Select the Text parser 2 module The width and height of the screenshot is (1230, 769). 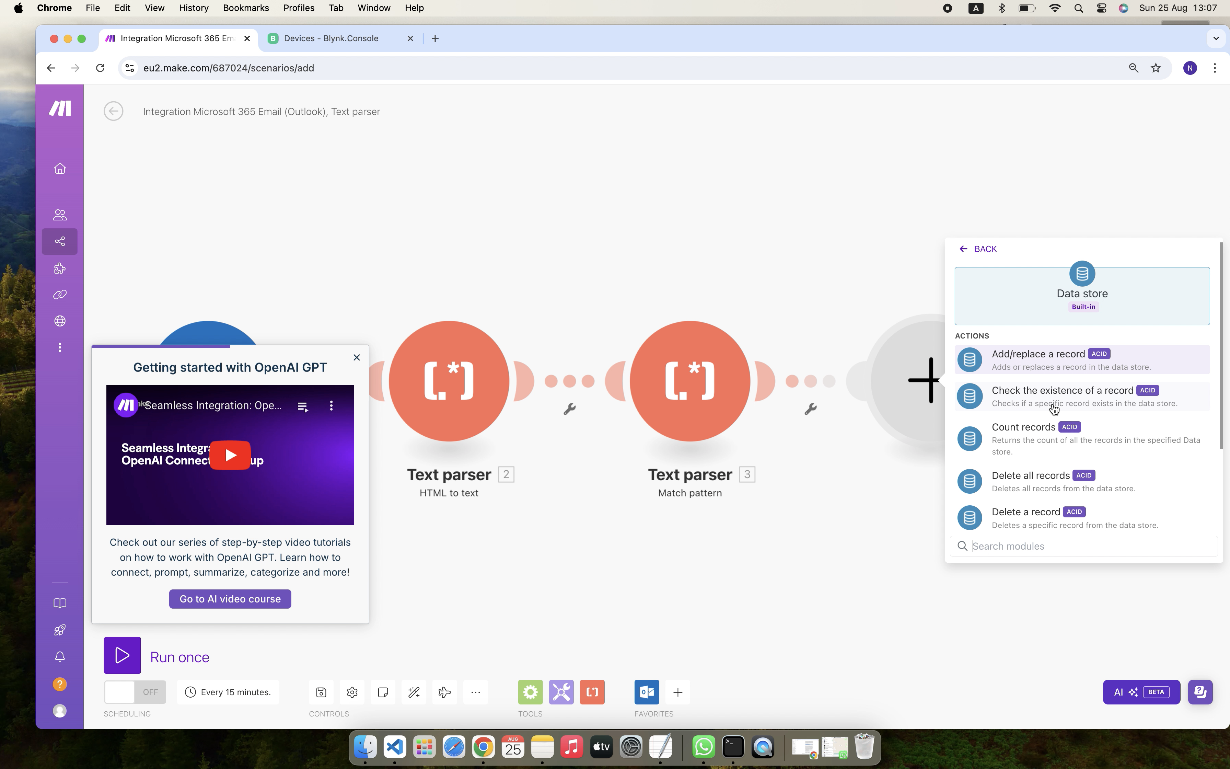449,381
